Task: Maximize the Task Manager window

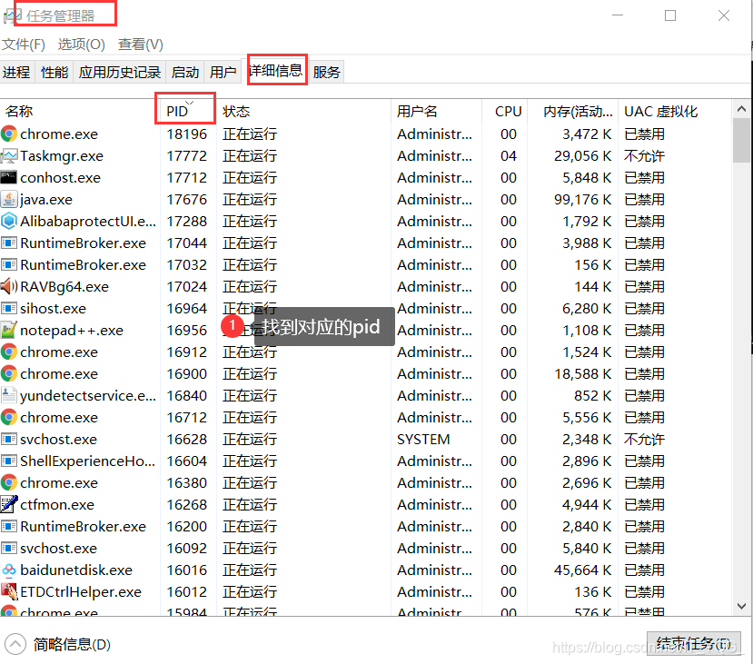Action: [x=670, y=15]
